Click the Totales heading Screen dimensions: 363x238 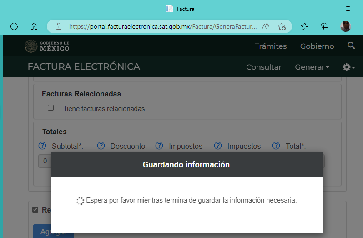pos(55,132)
